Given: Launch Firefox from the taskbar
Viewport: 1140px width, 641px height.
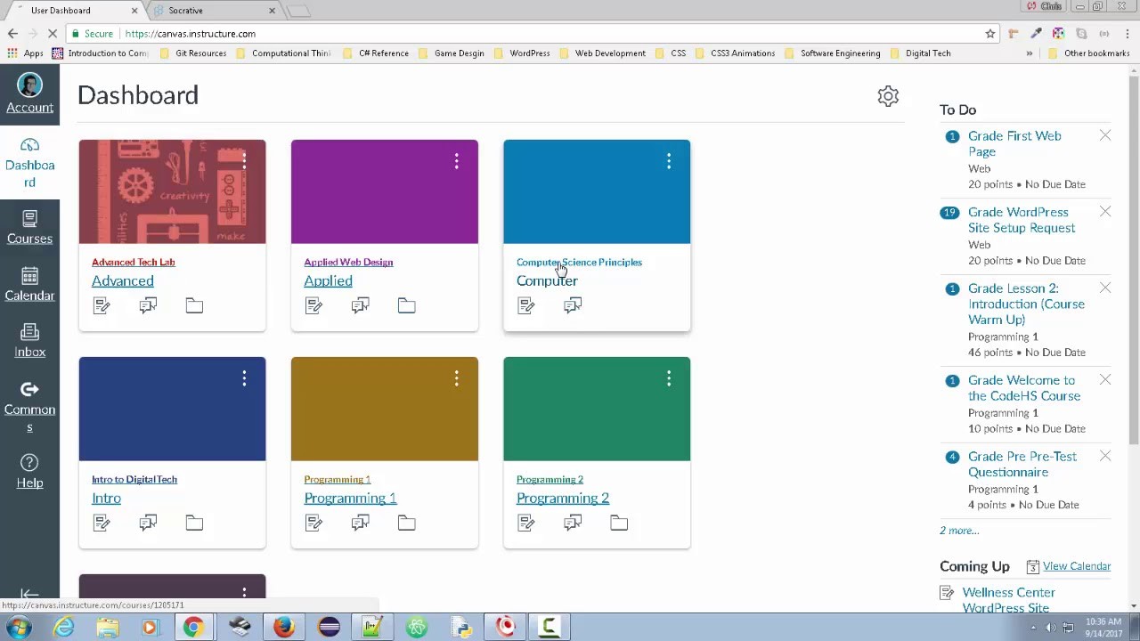Looking at the screenshot, I should pyautogui.click(x=283, y=628).
